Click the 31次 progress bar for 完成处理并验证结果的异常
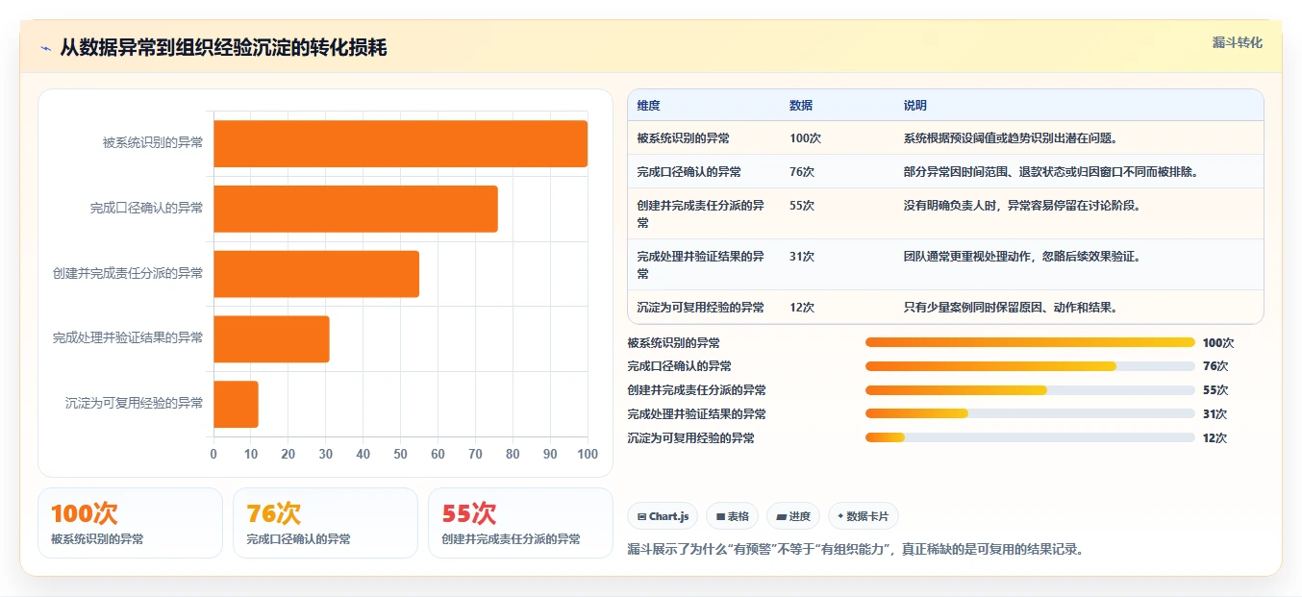The height and width of the screenshot is (597, 1302). (x=1030, y=413)
